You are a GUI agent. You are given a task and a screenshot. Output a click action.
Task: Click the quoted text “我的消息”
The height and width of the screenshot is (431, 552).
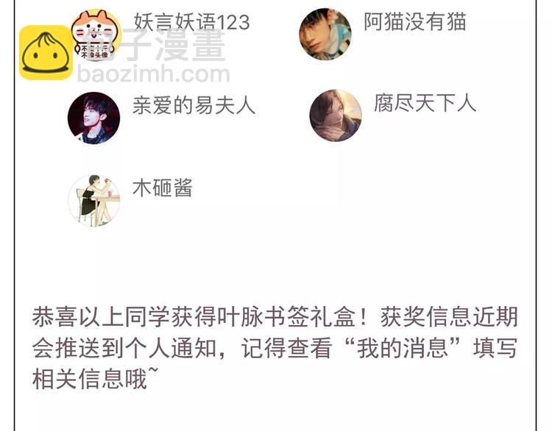(x=403, y=348)
